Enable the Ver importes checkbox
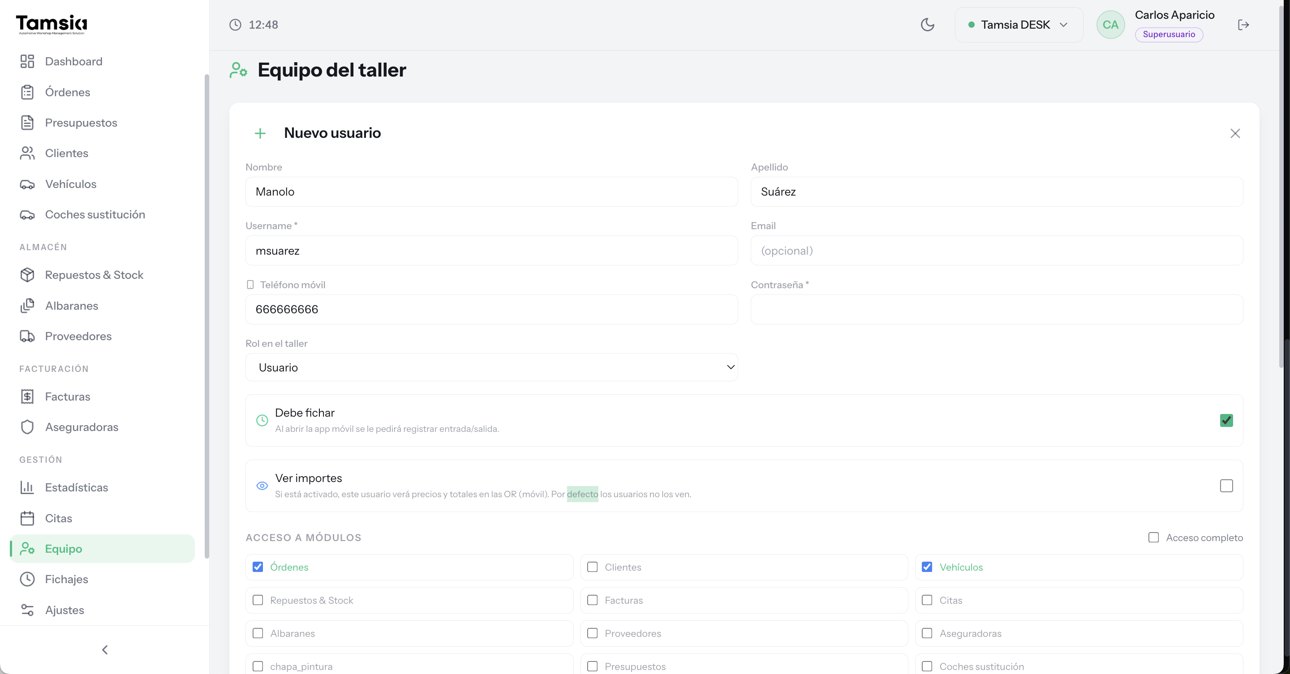 point(1226,486)
